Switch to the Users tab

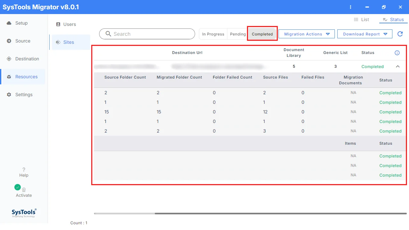coord(69,24)
